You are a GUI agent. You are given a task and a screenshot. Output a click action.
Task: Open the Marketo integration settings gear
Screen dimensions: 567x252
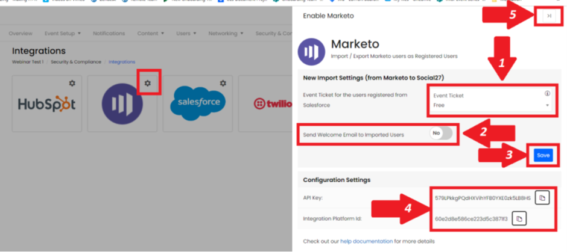[x=148, y=83]
